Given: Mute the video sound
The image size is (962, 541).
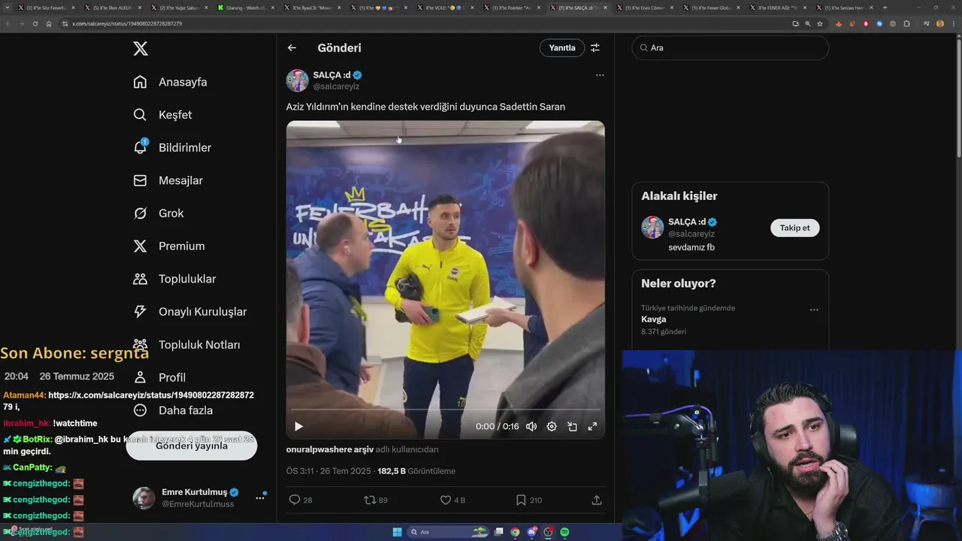Looking at the screenshot, I should coord(531,426).
